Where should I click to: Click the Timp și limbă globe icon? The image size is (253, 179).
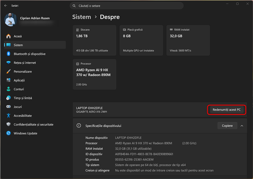(9, 98)
